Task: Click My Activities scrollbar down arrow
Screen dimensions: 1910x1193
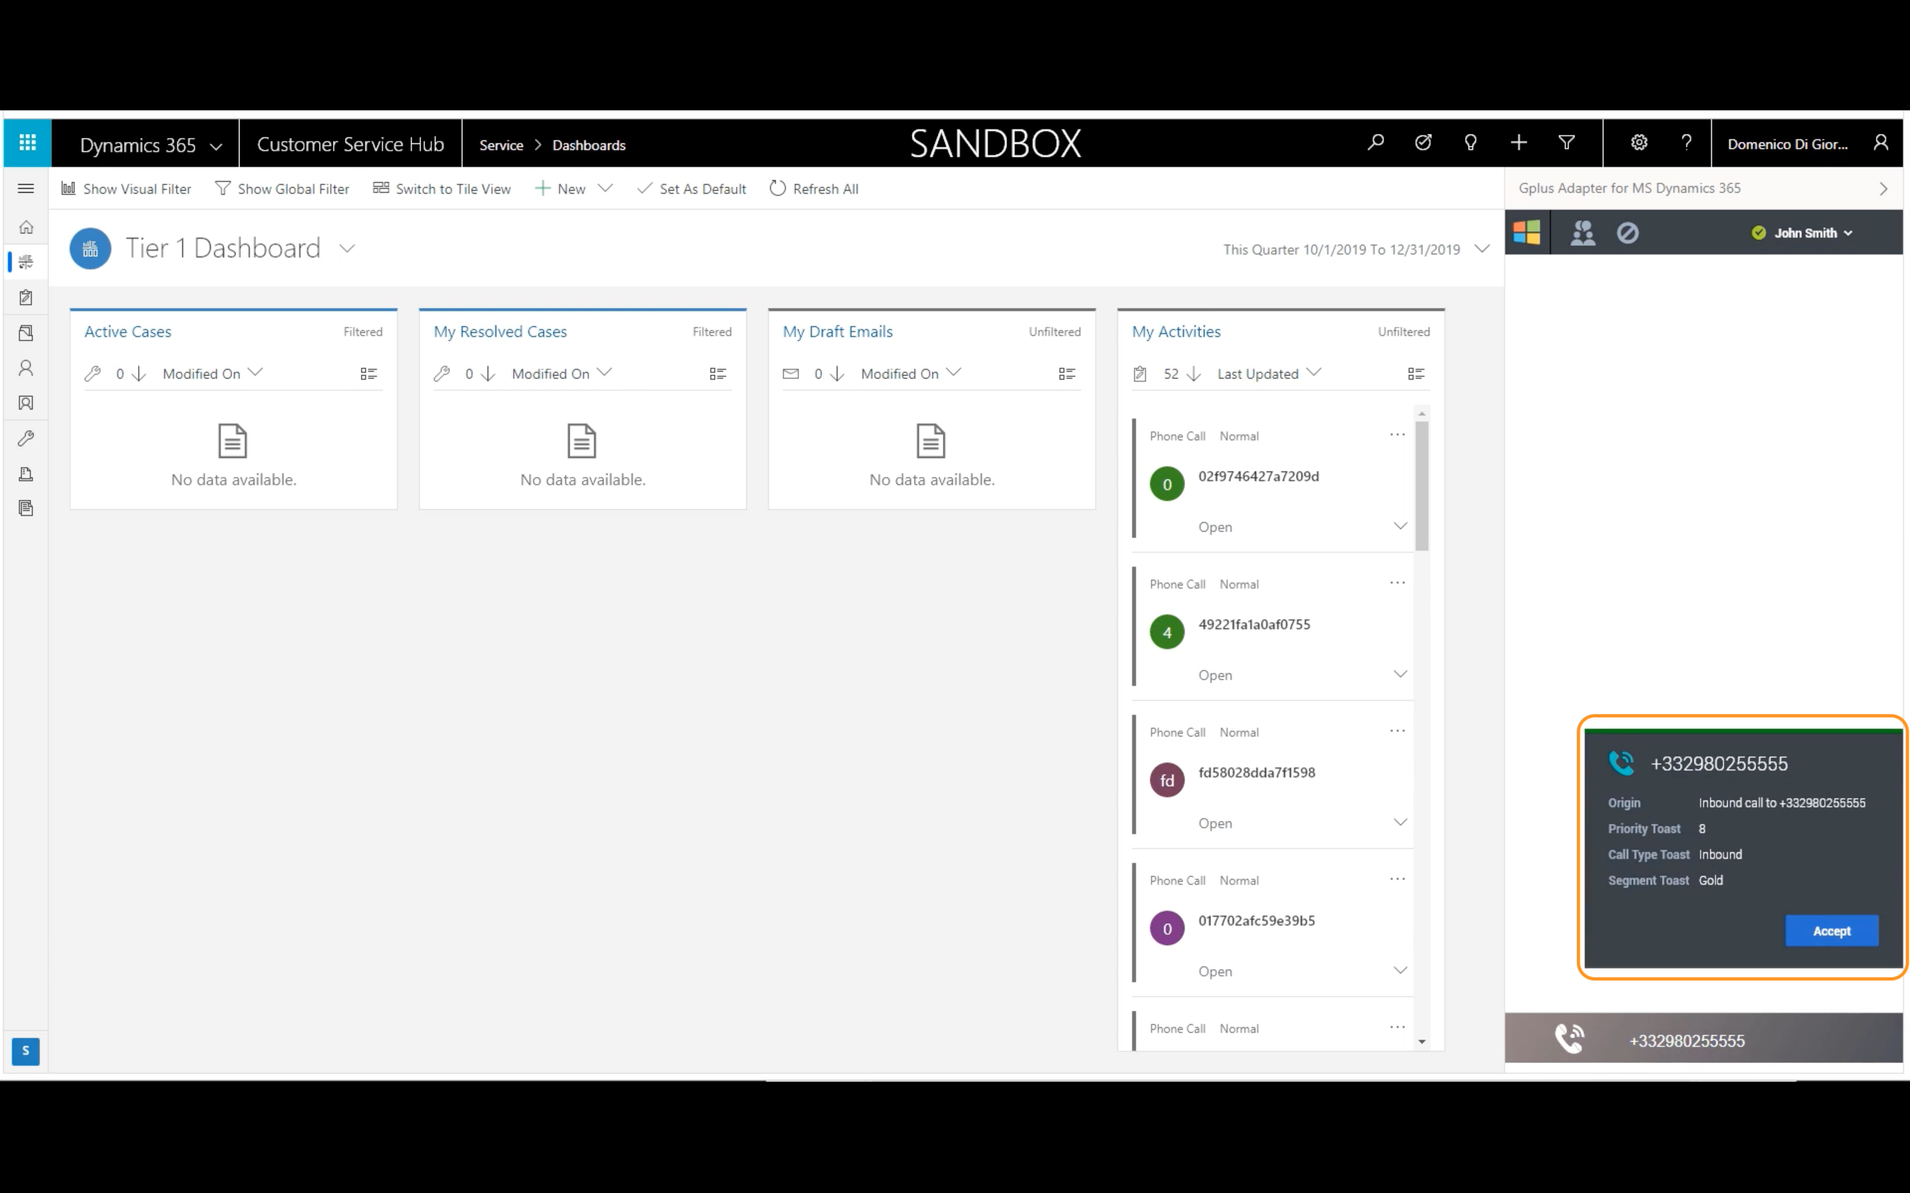Action: (x=1421, y=1041)
